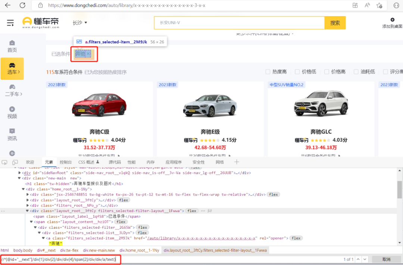Click the white 奔驰GLC car image

(x=321, y=104)
